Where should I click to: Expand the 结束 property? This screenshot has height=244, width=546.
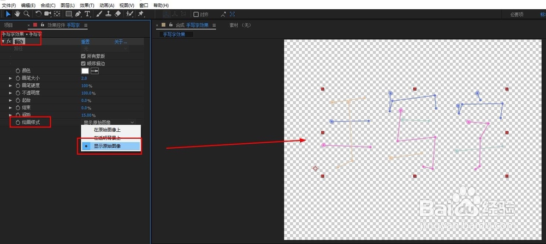(x=10, y=108)
